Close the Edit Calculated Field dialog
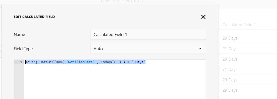This screenshot has height=99, width=277. point(203,17)
